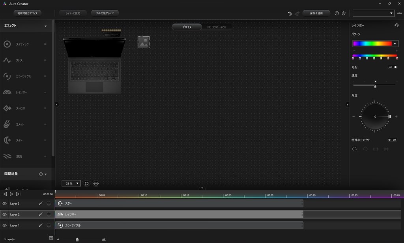
Task: Select the カラーサイクル effect icon
Action: (7, 76)
